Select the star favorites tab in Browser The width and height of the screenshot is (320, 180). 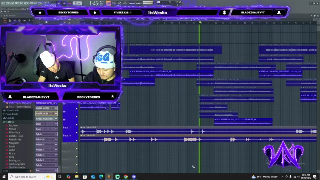[x=29, y=20]
